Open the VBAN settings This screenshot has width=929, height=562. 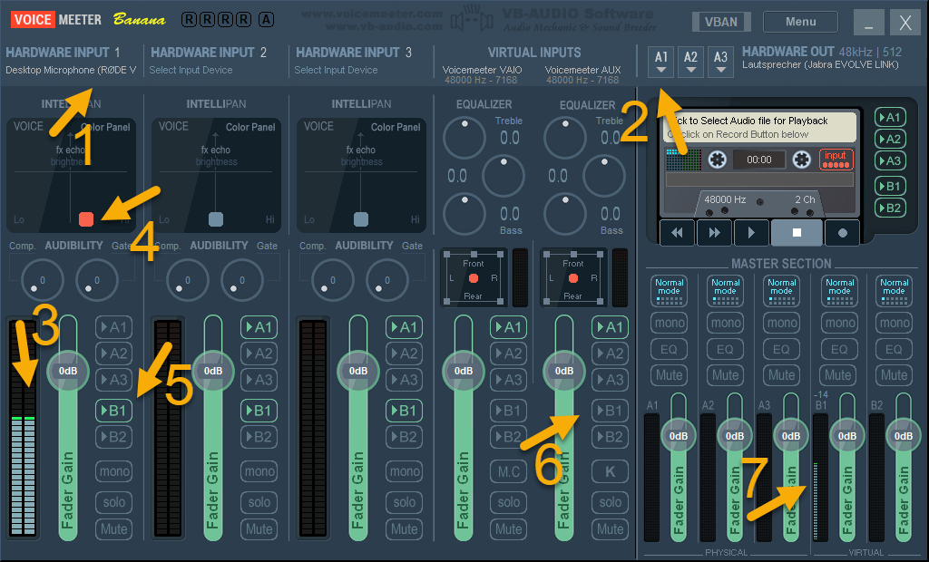pos(721,22)
